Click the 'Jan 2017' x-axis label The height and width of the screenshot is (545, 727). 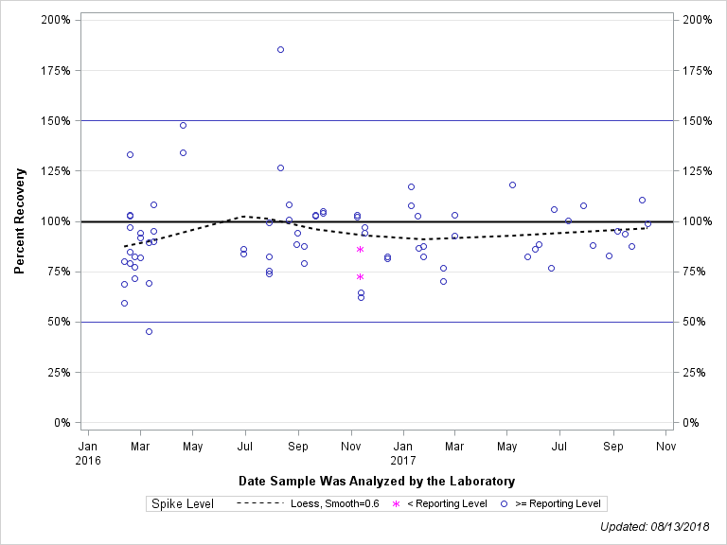[x=403, y=453]
